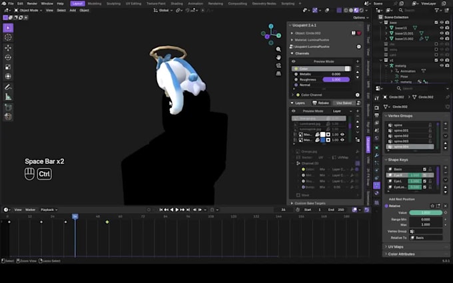Open the timeline Marker menu

31,210
